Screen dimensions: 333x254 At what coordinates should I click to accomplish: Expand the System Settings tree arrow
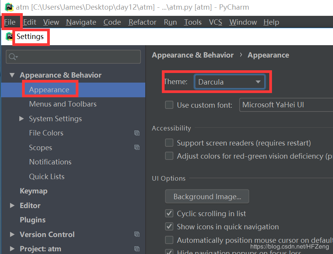coord(22,119)
